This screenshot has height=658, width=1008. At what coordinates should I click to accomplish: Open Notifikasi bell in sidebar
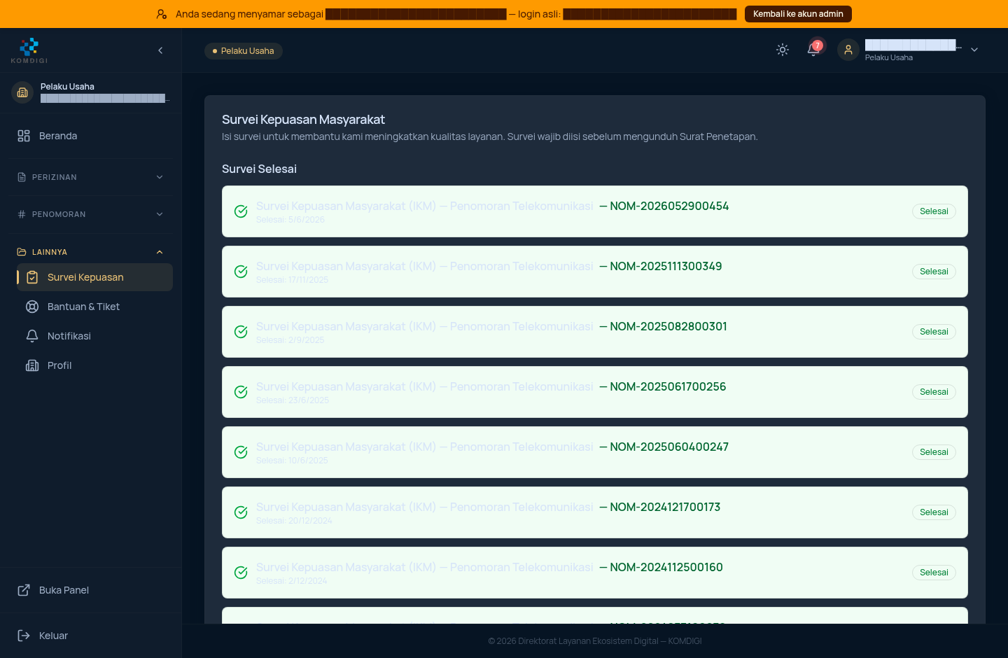pyautogui.click(x=32, y=336)
